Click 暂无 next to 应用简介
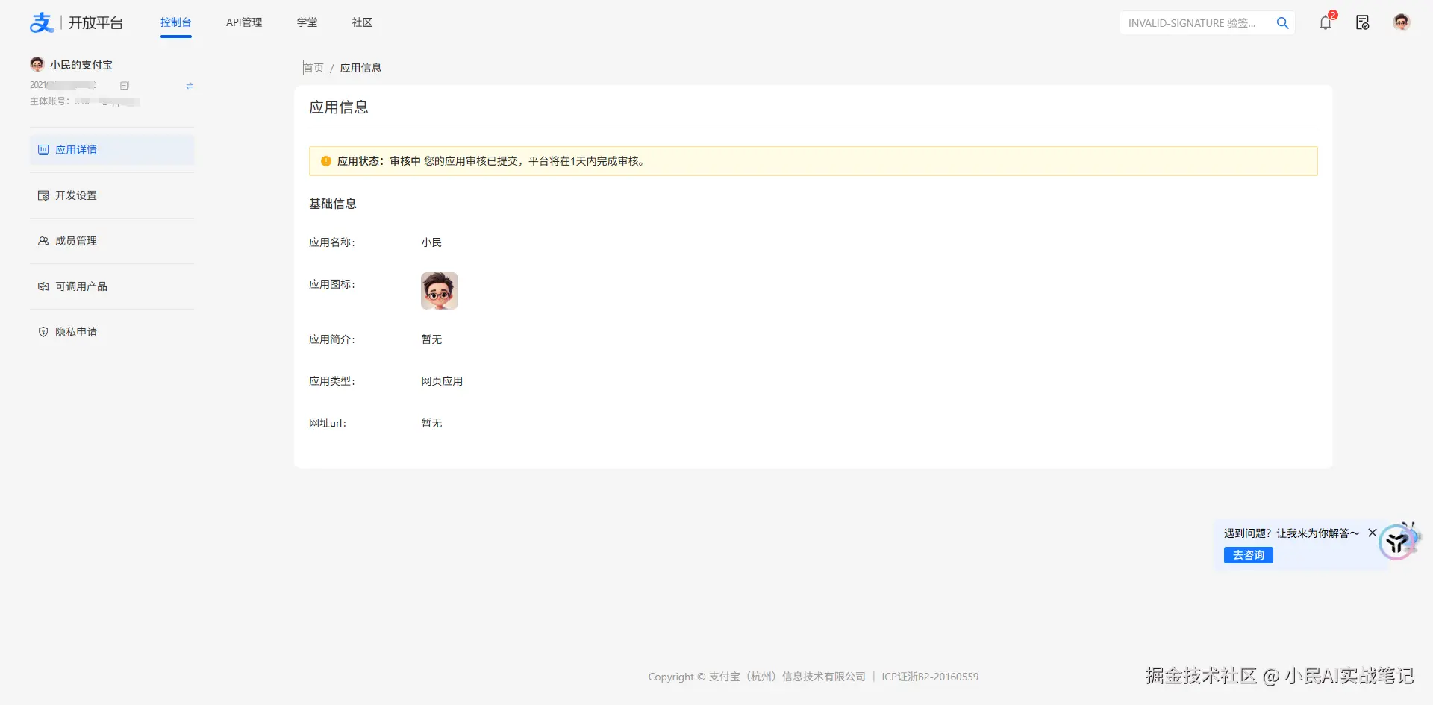The image size is (1433, 705). click(x=431, y=339)
